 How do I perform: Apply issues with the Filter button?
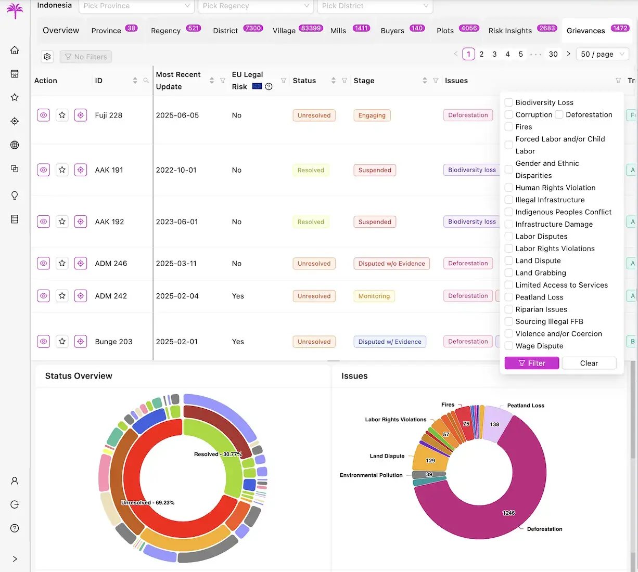531,362
